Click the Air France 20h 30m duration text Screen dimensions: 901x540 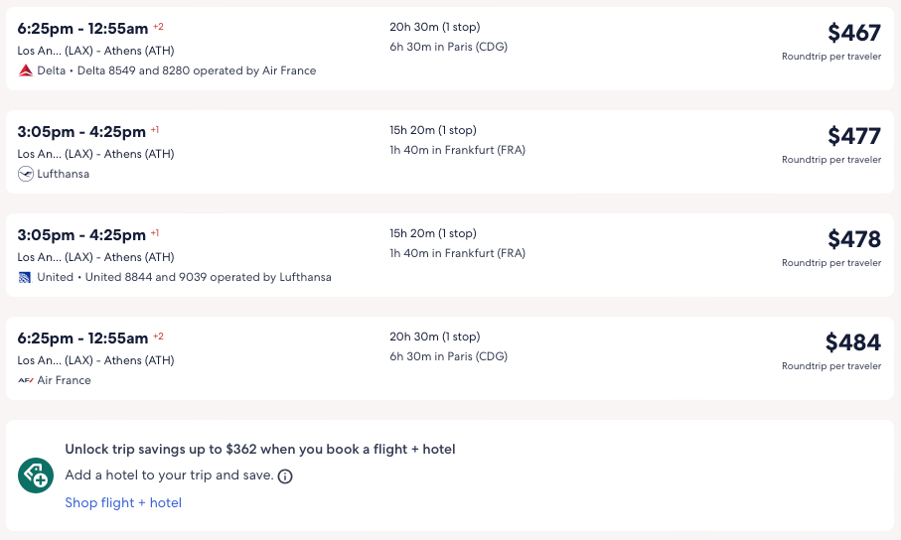coord(434,337)
